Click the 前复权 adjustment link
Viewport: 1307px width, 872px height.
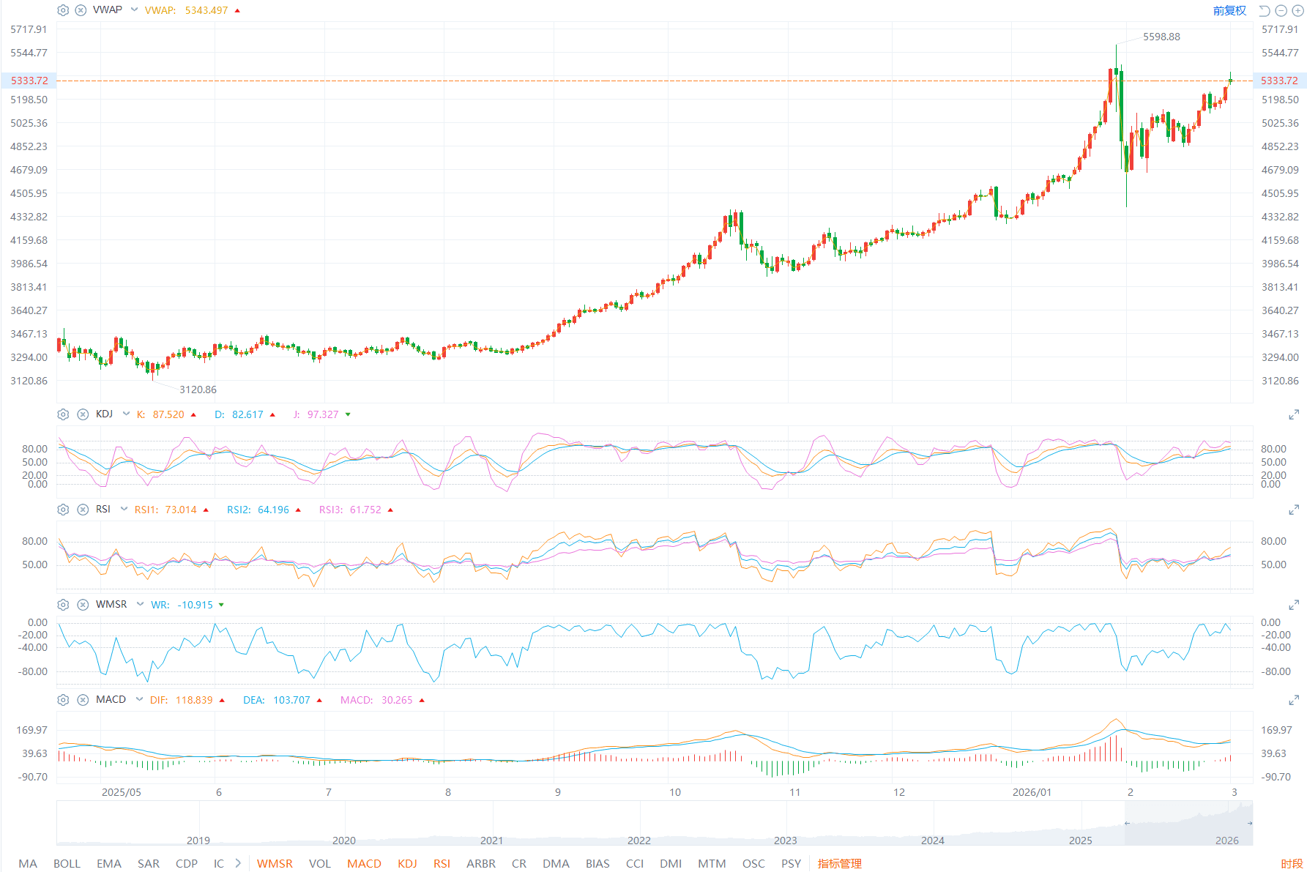[1230, 10]
